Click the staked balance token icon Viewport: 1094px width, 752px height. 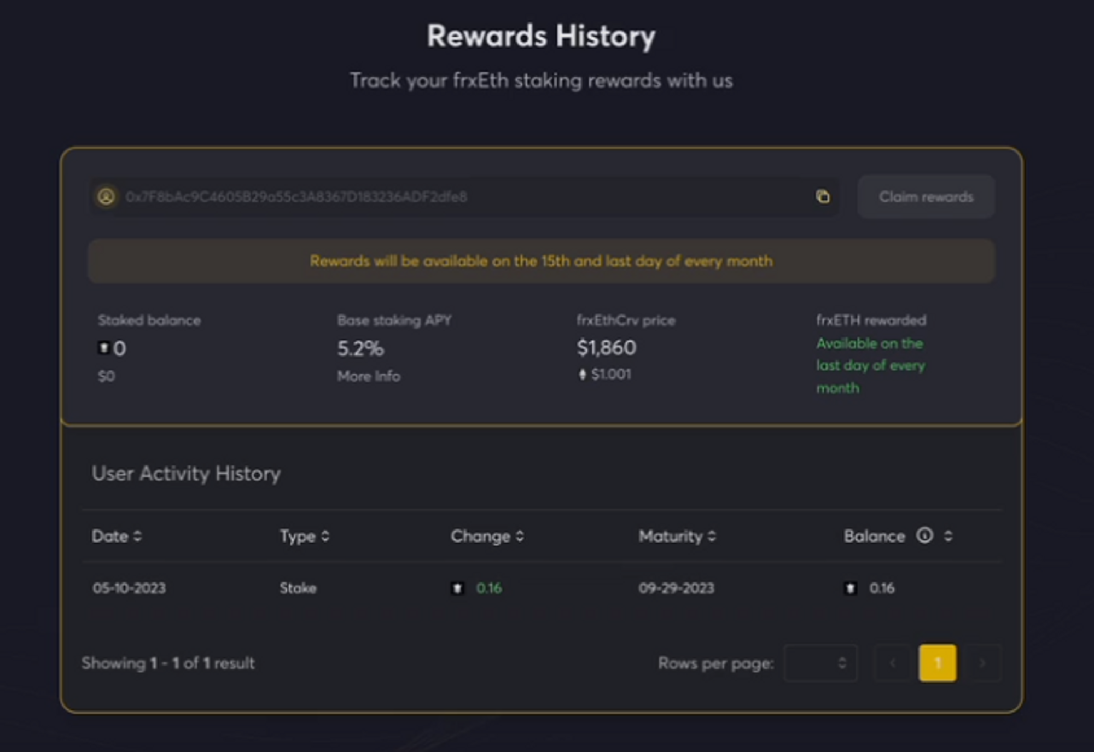coord(103,348)
